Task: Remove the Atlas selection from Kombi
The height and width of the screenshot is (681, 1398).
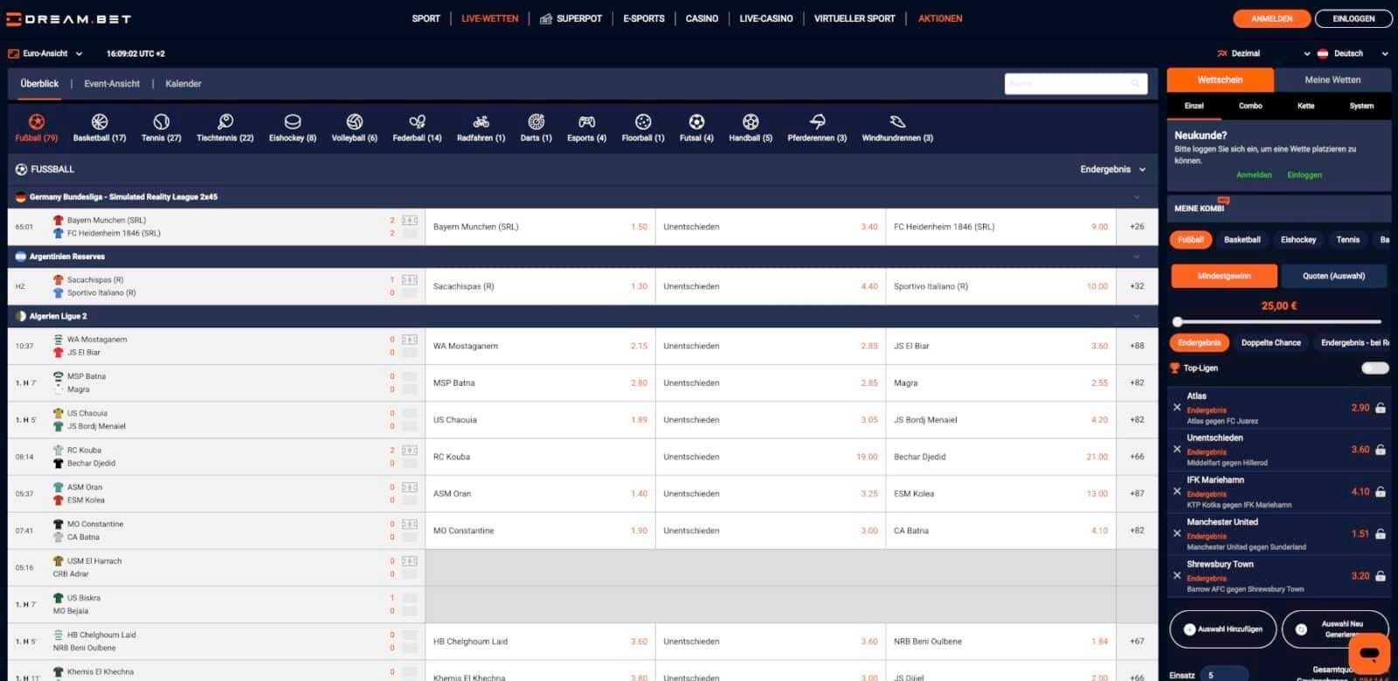Action: (x=1177, y=408)
